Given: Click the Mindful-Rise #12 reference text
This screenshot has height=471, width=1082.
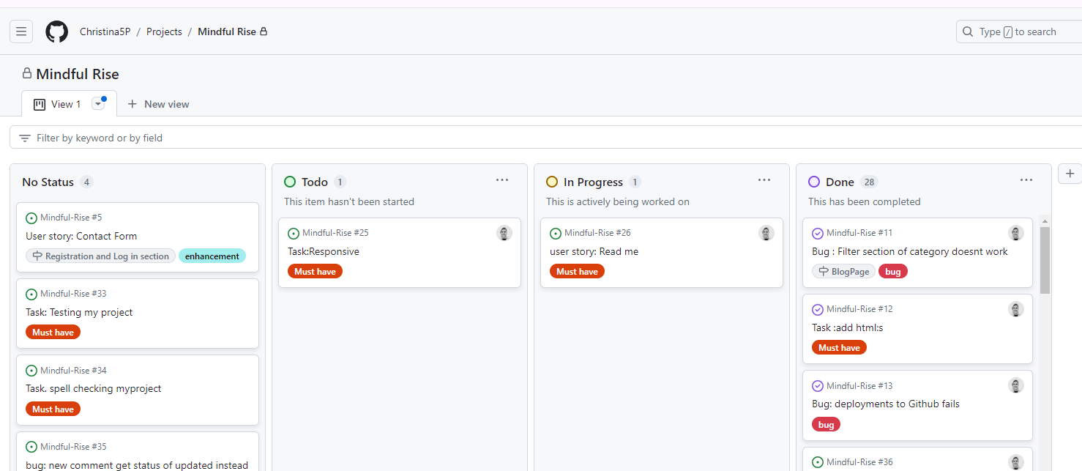Looking at the screenshot, I should (x=859, y=309).
